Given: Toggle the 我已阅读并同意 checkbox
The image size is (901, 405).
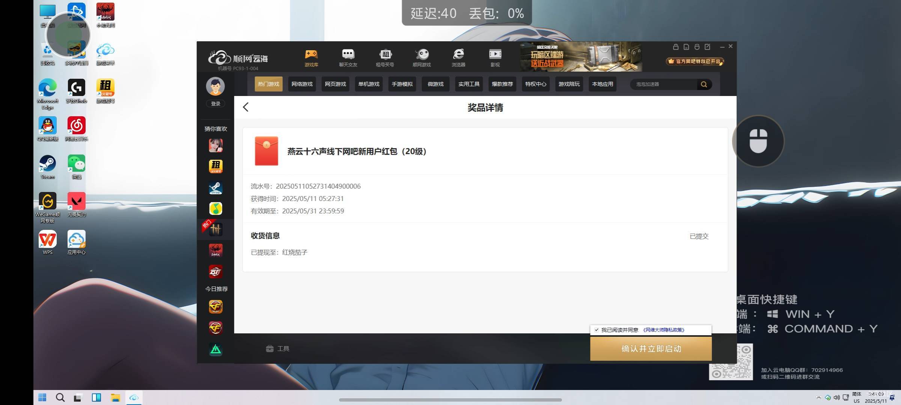Looking at the screenshot, I should pyautogui.click(x=597, y=330).
